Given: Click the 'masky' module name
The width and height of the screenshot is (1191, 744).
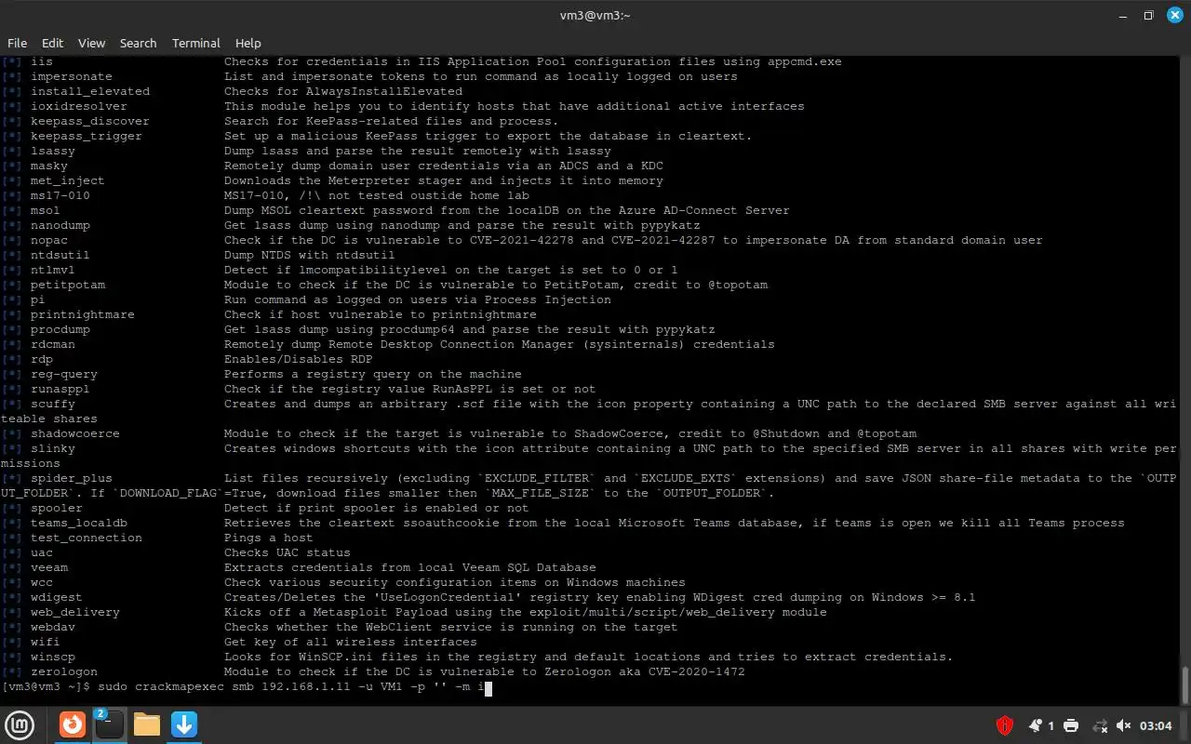Looking at the screenshot, I should point(49,166).
